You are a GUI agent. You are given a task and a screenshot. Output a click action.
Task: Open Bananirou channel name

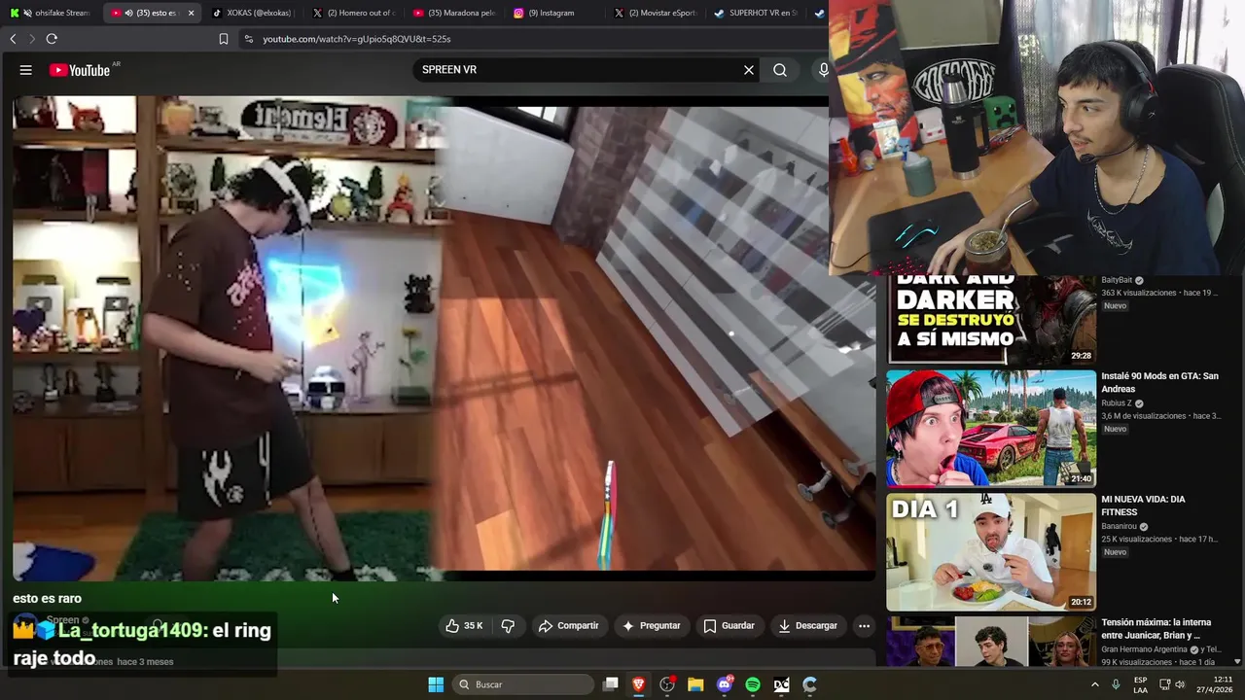1120,527
